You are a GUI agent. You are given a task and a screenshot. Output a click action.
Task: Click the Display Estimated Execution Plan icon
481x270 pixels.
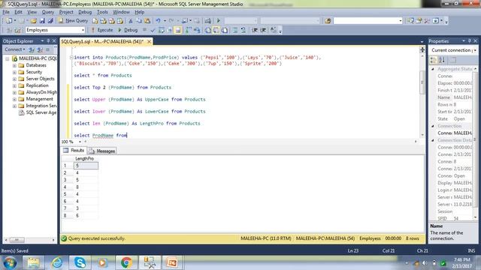pos(161,30)
